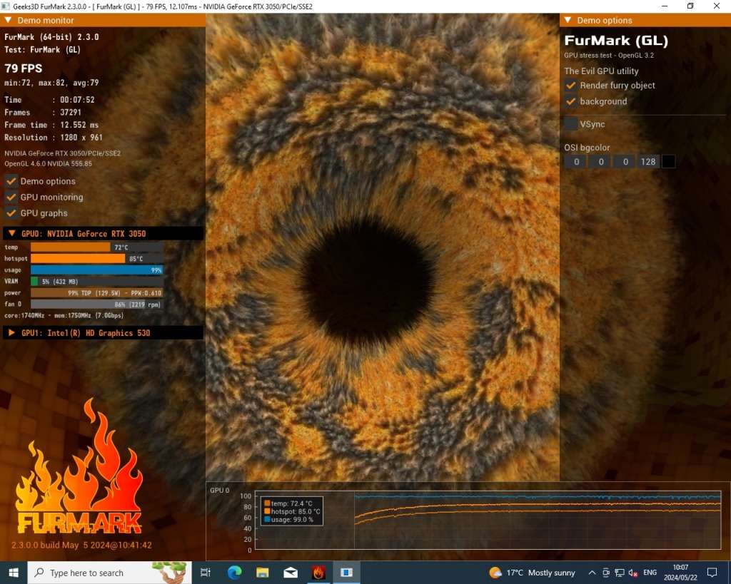Collapse the Demo options panel
This screenshot has width=731, height=584.
click(568, 21)
